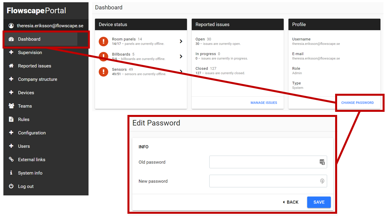
Task: Click the Log out power icon
Action: coord(11,186)
